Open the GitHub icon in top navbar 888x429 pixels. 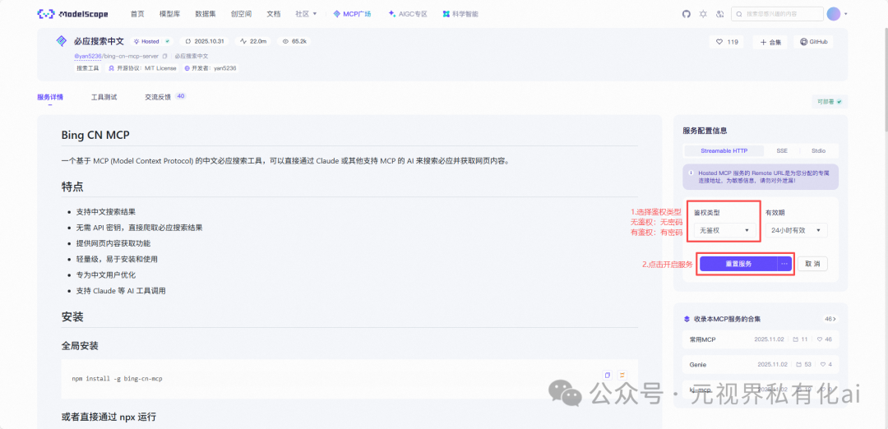(x=687, y=14)
